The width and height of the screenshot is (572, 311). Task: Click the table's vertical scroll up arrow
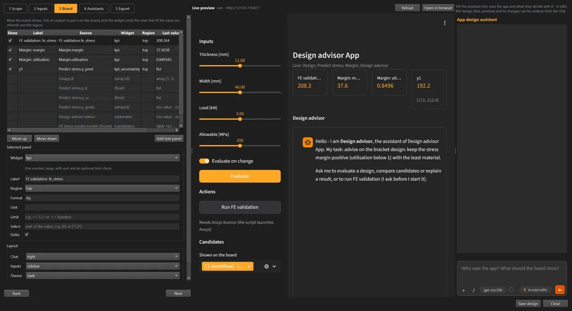181,33
